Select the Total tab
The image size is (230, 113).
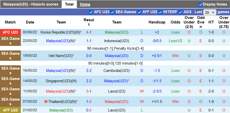pos(69,4)
